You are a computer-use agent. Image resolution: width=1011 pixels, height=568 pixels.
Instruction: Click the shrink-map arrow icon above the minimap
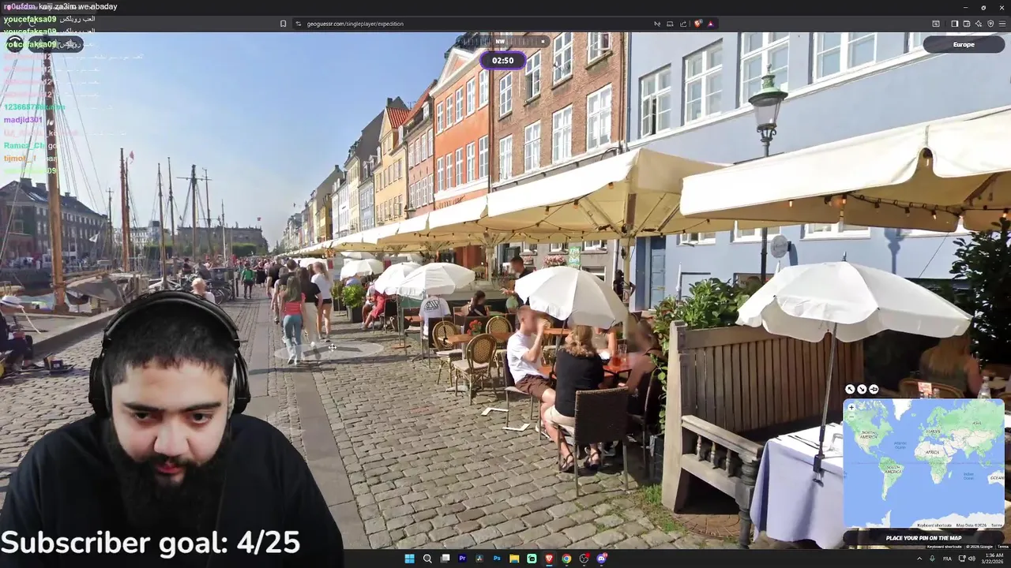(x=862, y=389)
